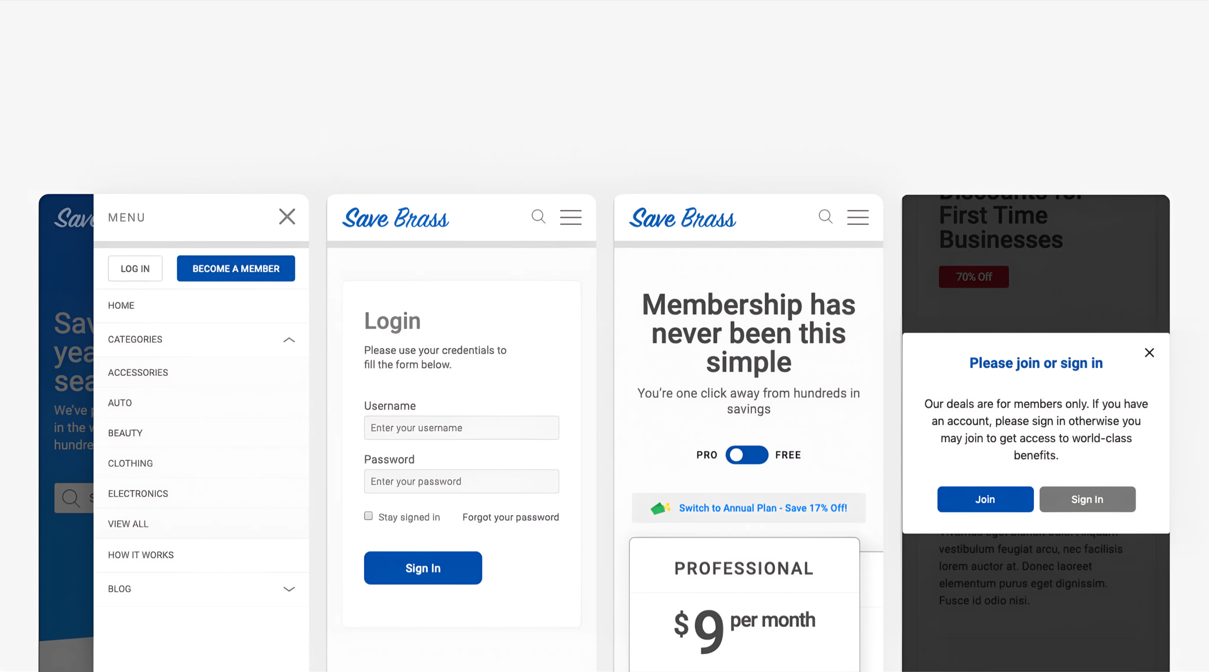Click the Save Brass logo above Login
The image size is (1209, 672).
point(395,218)
